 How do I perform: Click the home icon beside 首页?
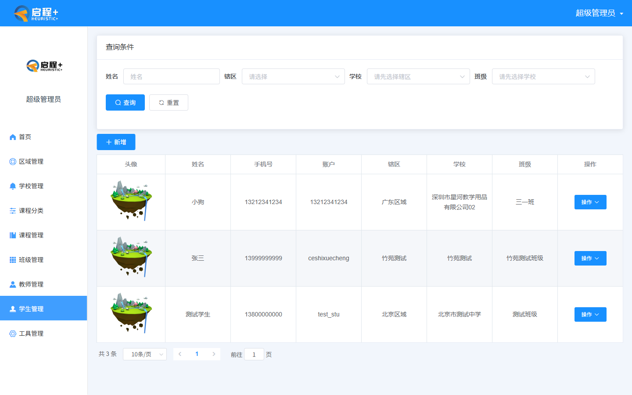click(13, 137)
